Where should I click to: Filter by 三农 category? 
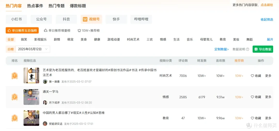tap(150, 39)
